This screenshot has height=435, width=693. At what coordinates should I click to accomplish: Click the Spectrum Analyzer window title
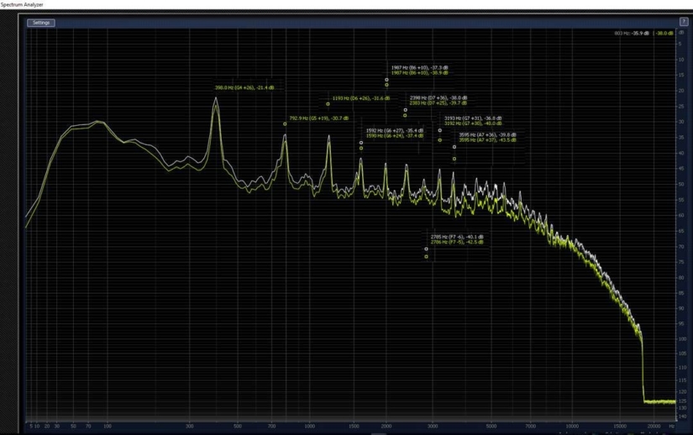tap(22, 4)
